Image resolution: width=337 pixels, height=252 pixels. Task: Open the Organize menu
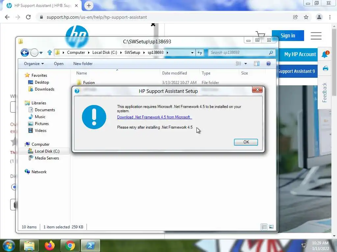point(34,64)
